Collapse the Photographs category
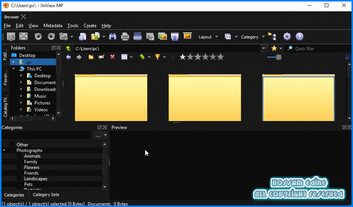The width and height of the screenshot is (353, 207). [4, 150]
